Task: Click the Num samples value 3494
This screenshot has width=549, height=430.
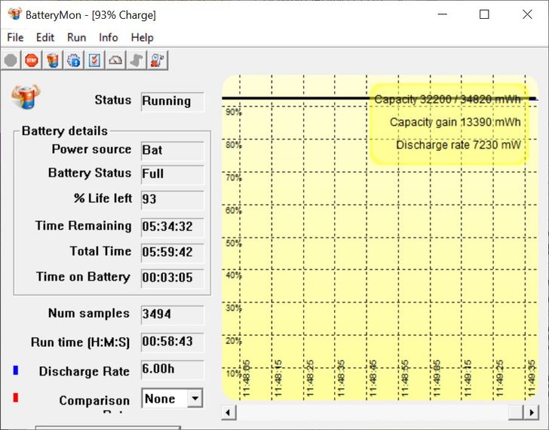Action: (157, 314)
